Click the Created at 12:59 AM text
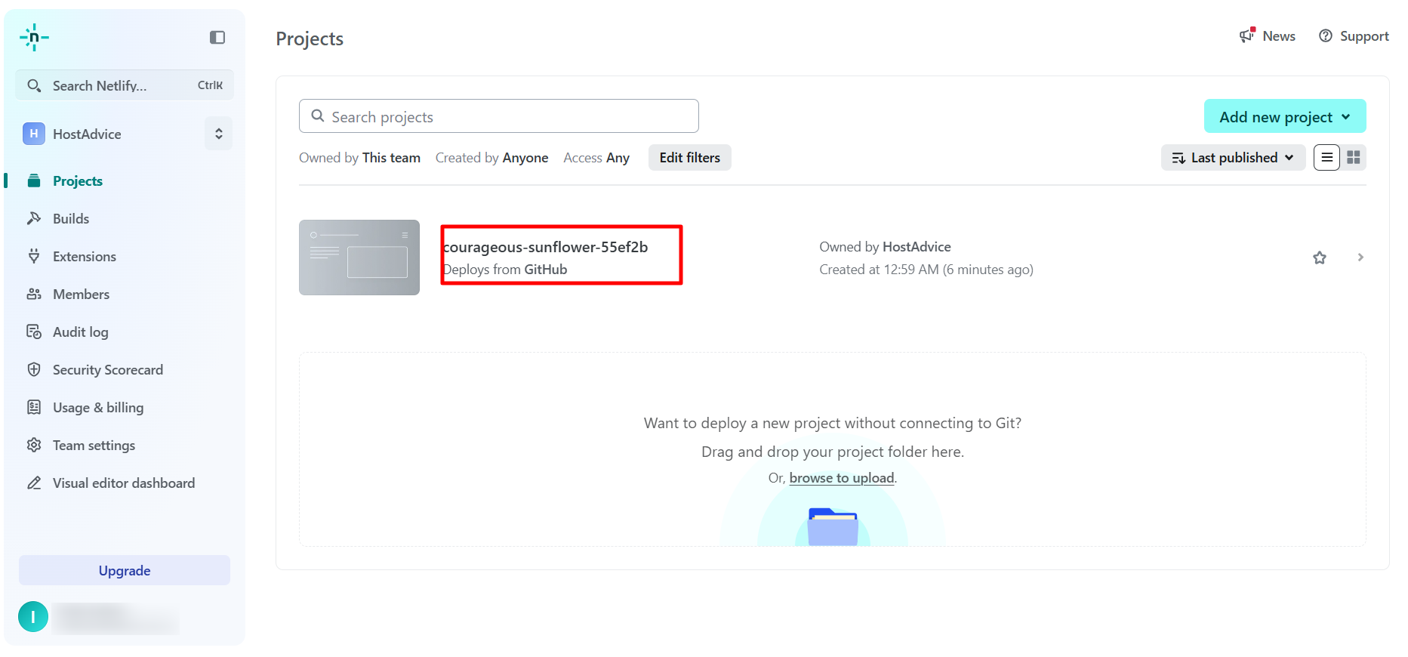1408x657 pixels. click(926, 270)
